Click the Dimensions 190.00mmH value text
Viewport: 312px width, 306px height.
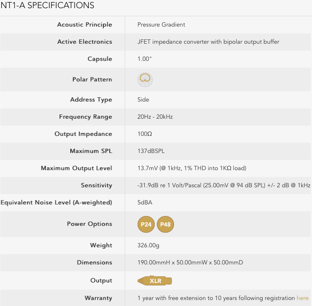pyautogui.click(x=190, y=263)
